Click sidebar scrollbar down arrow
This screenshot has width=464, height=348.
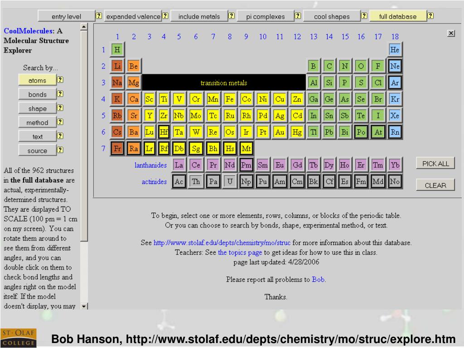(x=84, y=306)
